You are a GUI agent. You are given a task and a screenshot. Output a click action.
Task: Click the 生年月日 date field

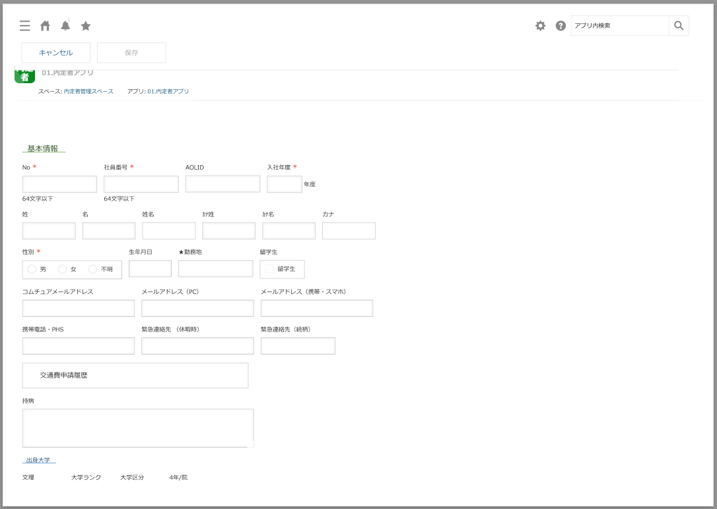[150, 269]
